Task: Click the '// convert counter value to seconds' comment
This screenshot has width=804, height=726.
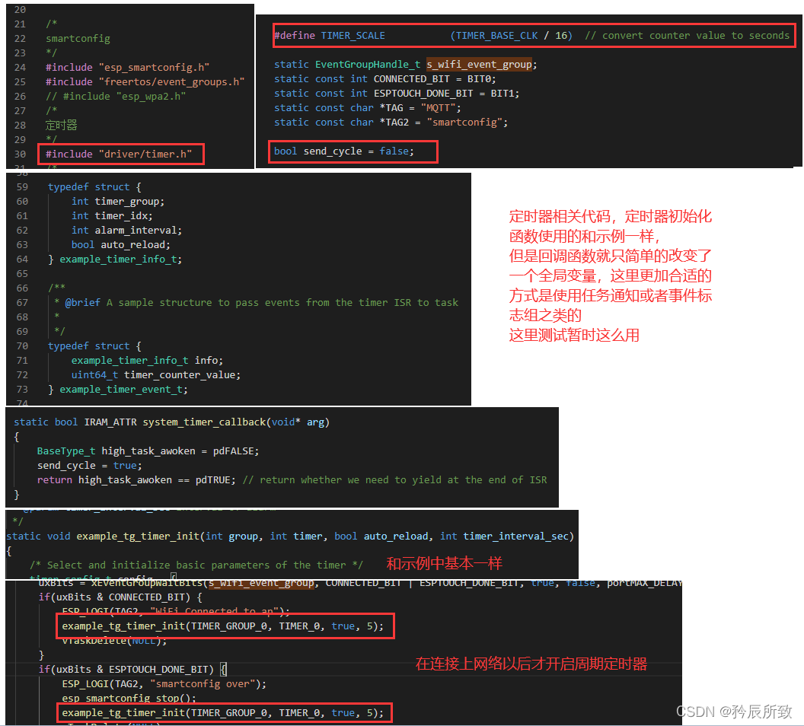Action: pyautogui.click(x=687, y=35)
